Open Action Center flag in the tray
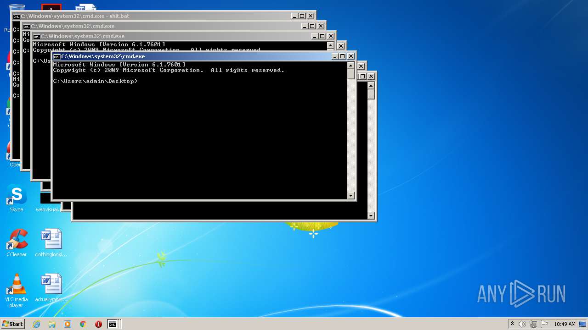This screenshot has height=330, width=588. pos(544,324)
